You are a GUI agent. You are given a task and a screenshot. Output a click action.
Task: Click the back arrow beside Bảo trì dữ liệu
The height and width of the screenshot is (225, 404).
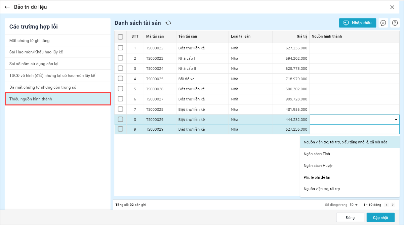(7, 7)
